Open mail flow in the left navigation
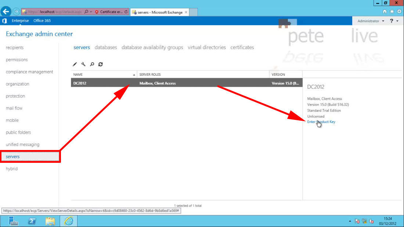The width and height of the screenshot is (404, 227). pyautogui.click(x=14, y=108)
